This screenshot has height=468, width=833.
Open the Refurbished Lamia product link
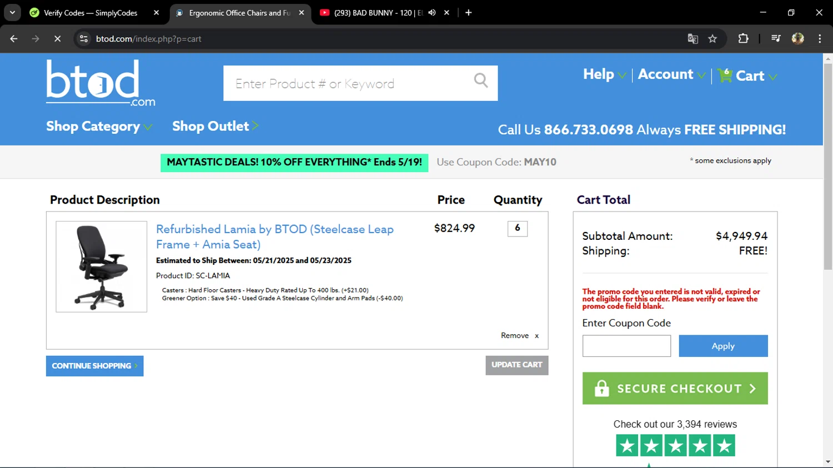(x=275, y=236)
